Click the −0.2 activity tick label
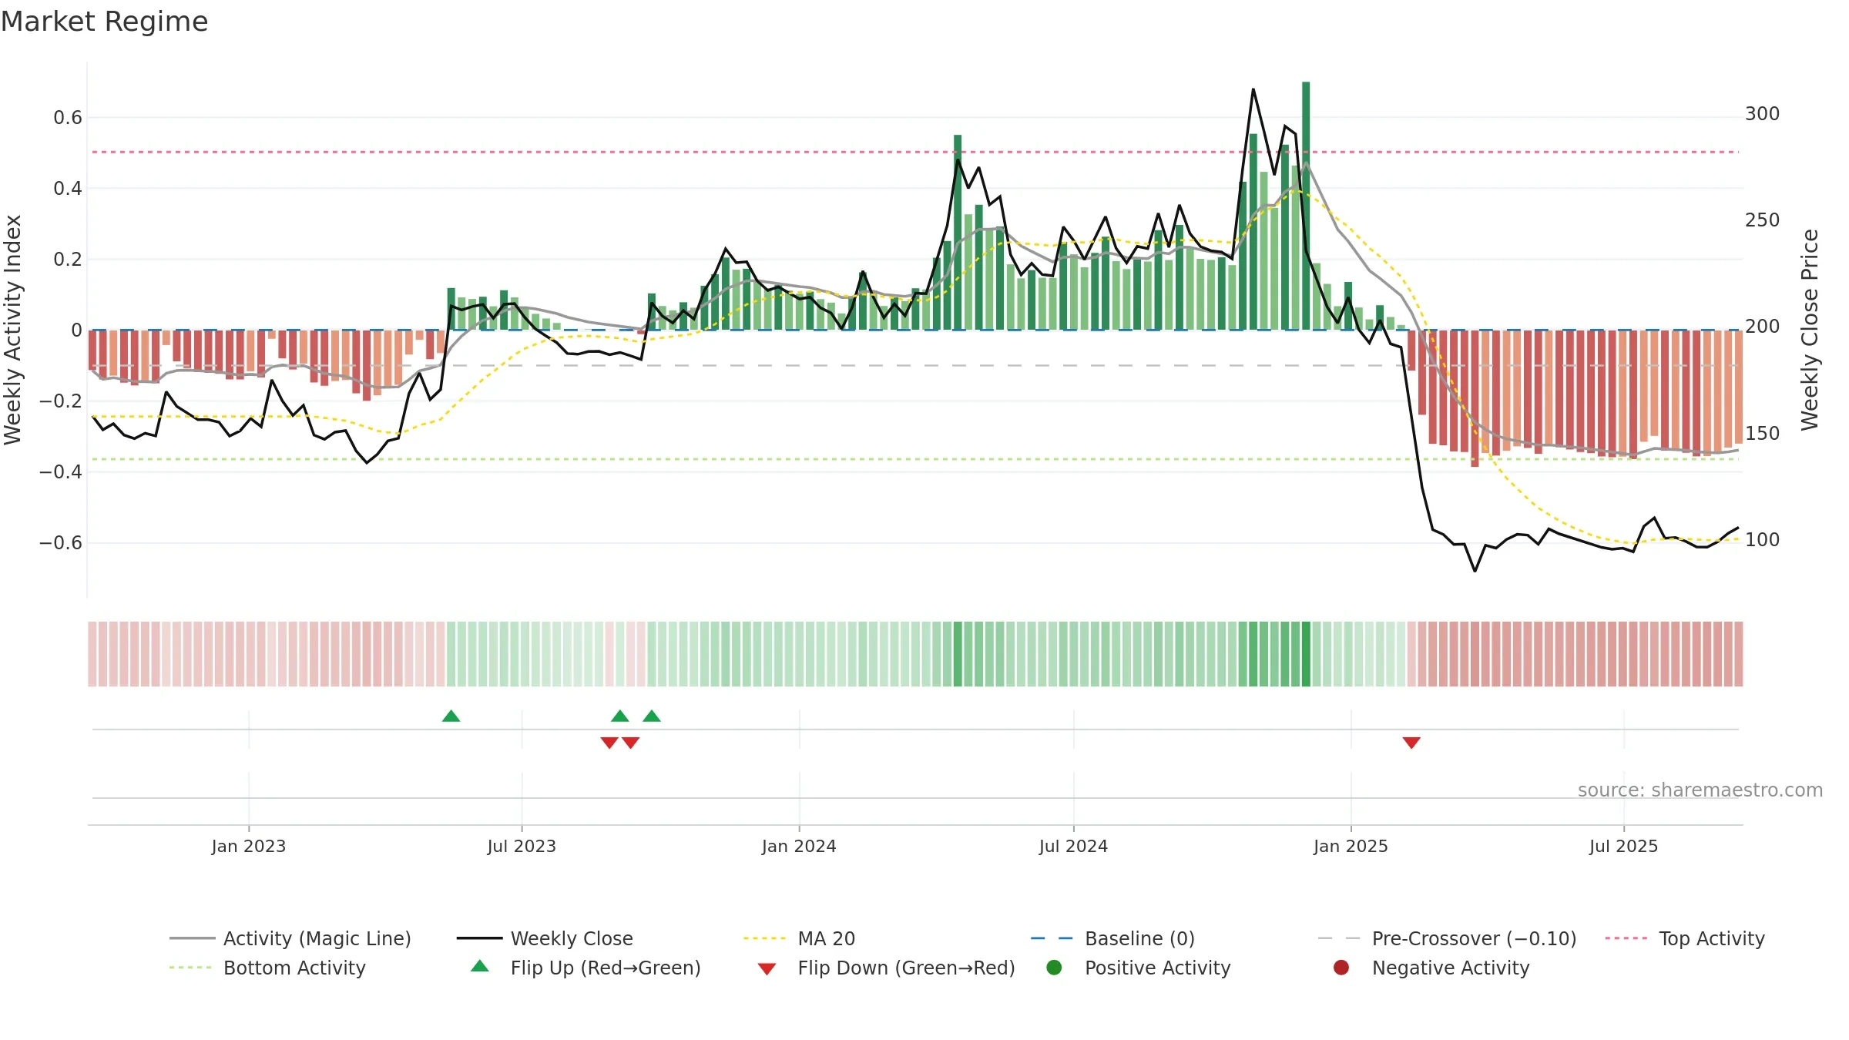 click(x=61, y=401)
